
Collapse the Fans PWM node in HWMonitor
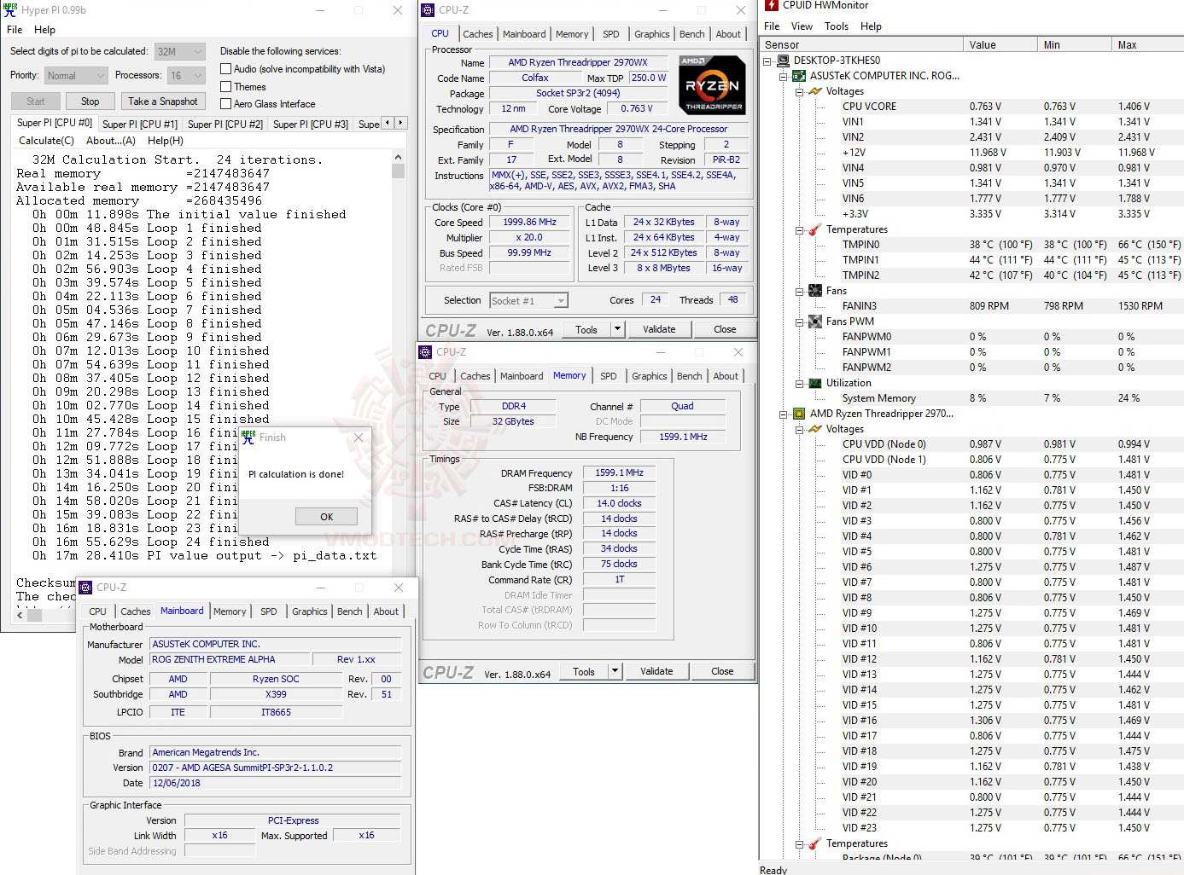(x=799, y=322)
